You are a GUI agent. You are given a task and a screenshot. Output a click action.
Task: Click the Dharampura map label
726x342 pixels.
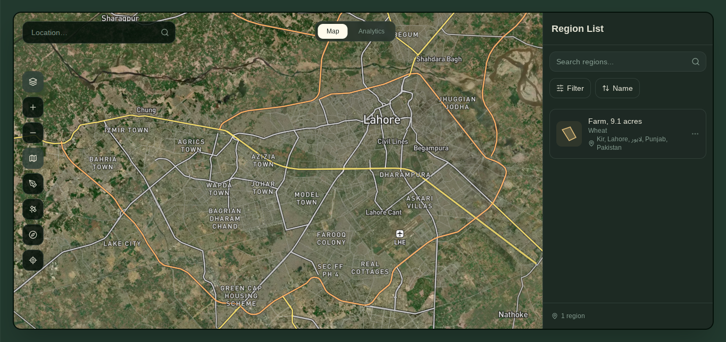(405, 175)
